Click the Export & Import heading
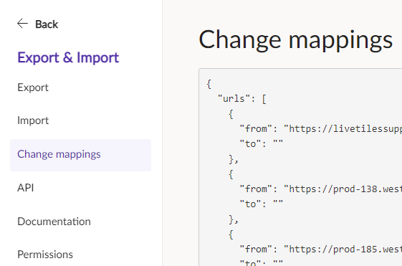This screenshot has width=402, height=266. pyautogui.click(x=68, y=57)
